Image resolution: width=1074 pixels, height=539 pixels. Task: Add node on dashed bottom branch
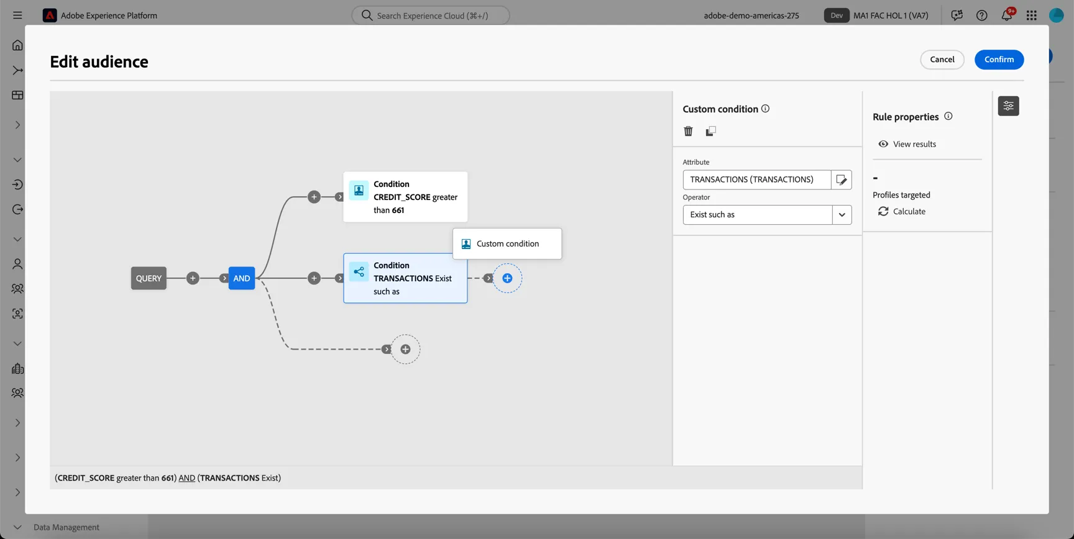click(x=405, y=350)
